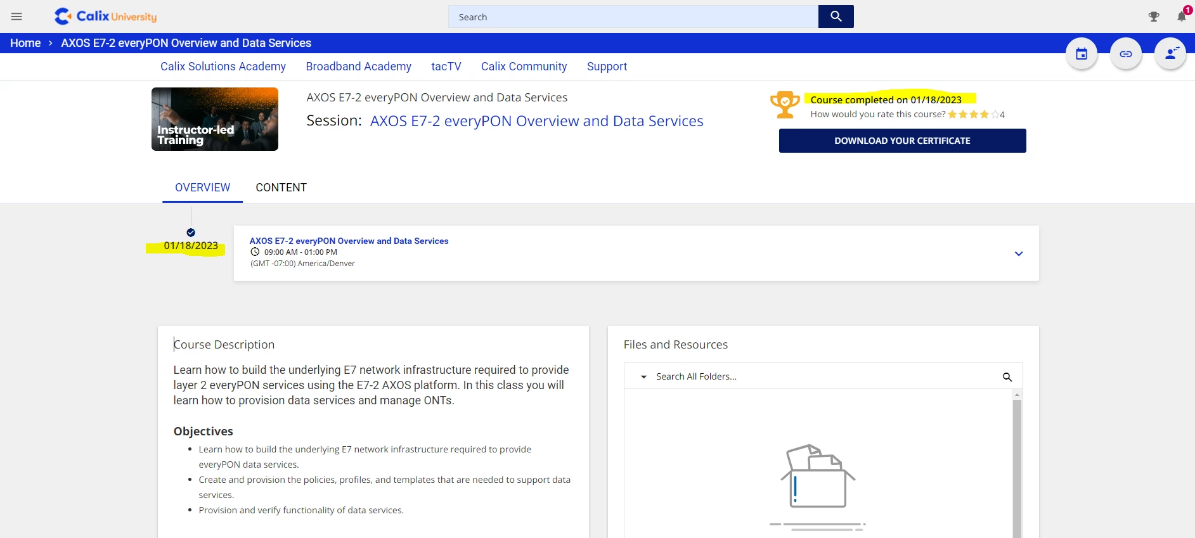1195x538 pixels.
Task: Click the "Objectives" heading
Action: [x=203, y=432]
